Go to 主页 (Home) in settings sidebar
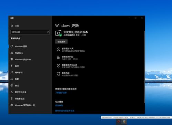The image size is (172, 125). click(15, 25)
